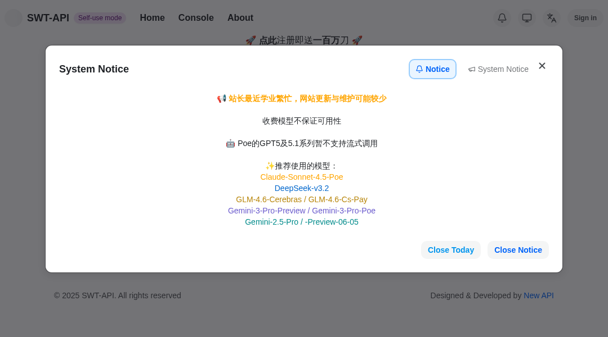Viewport: 608px width, 337px height.
Task: Click the rocket emoji before the registration banner
Action: coord(251,40)
